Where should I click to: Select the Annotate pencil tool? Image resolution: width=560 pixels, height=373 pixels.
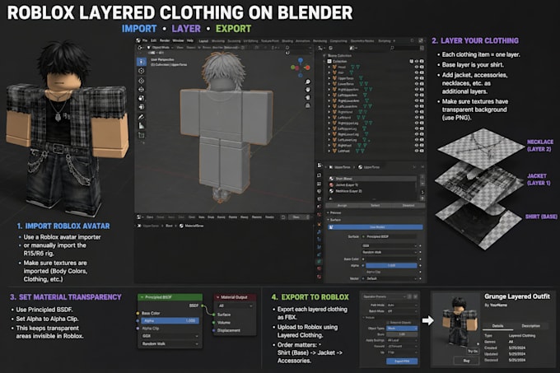(x=142, y=117)
